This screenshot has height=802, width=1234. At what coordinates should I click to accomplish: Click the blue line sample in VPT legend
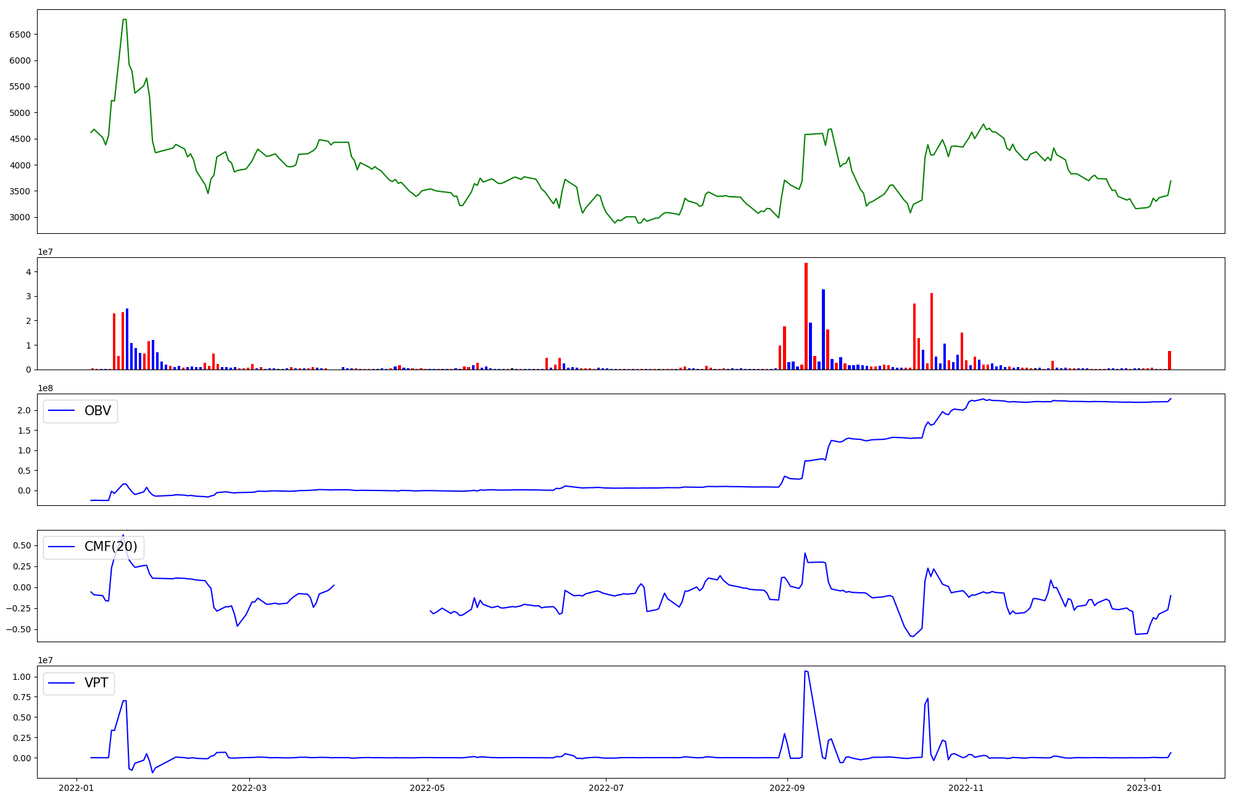click(x=62, y=683)
